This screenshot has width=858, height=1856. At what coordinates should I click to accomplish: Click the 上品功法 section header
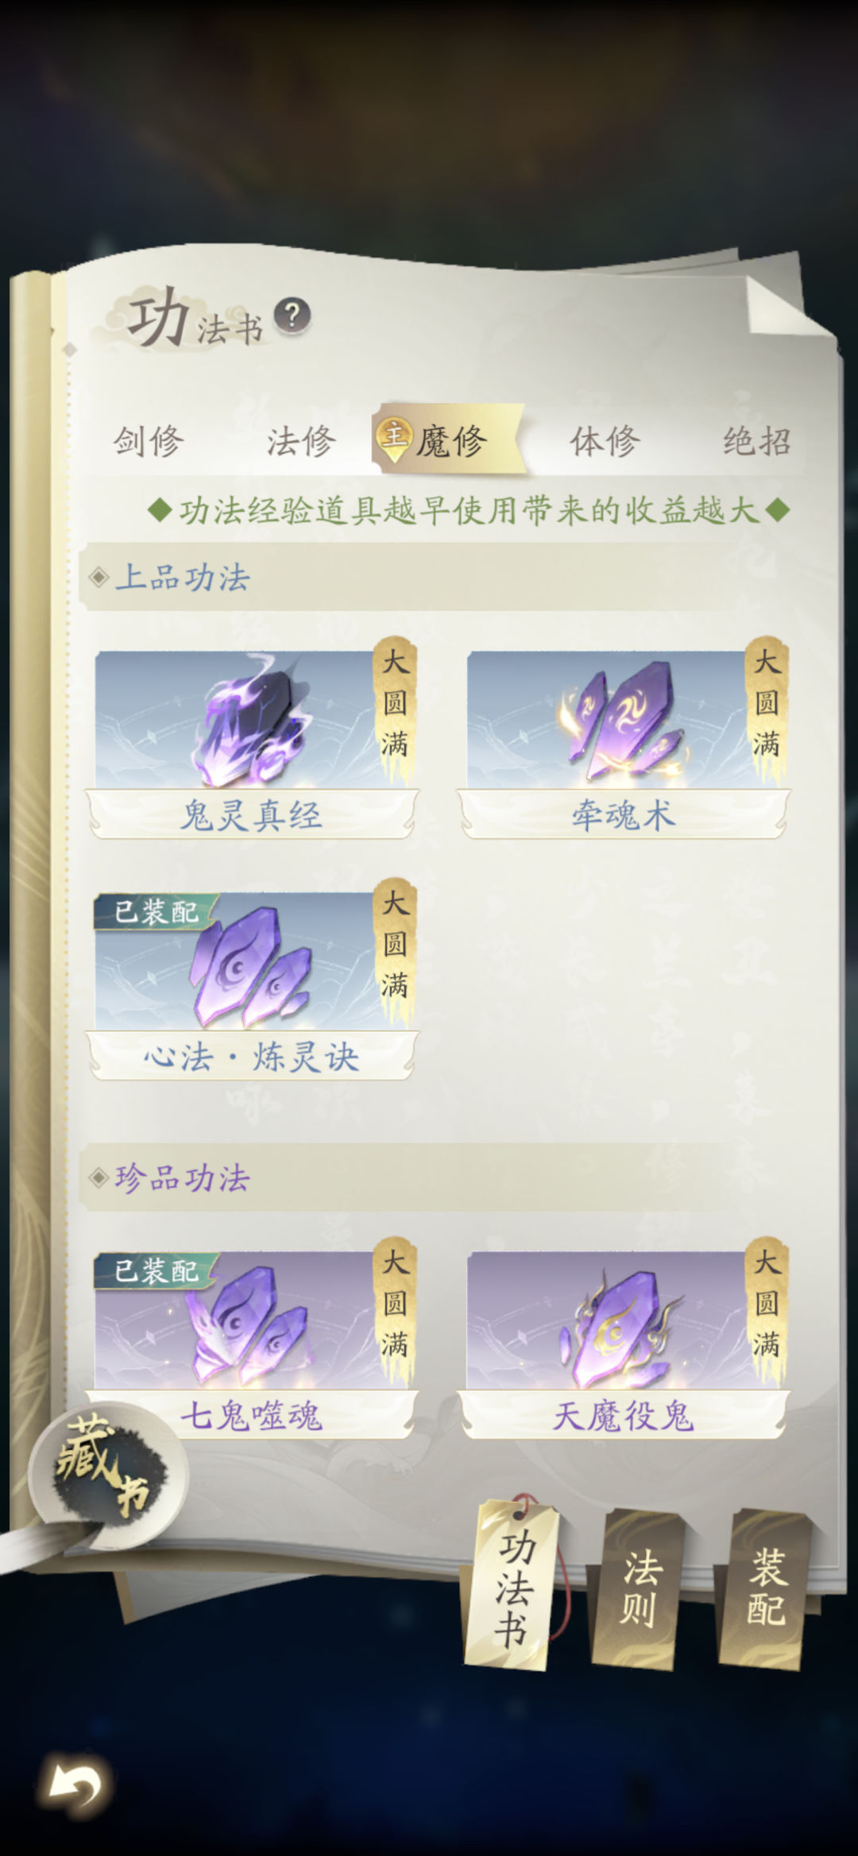pos(182,578)
